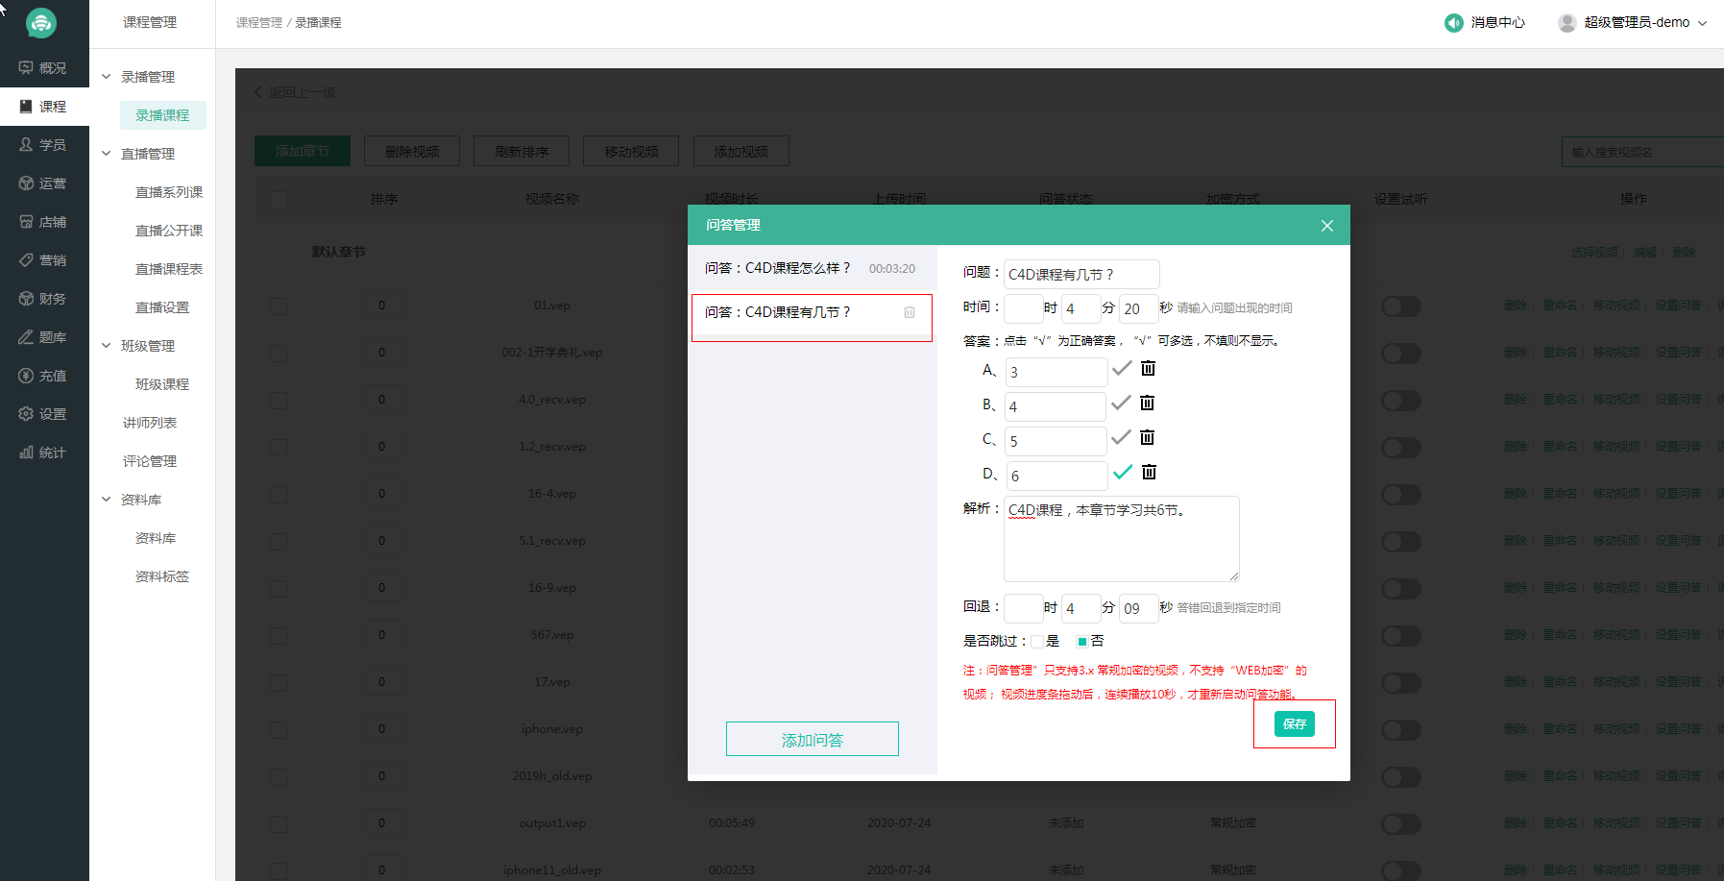This screenshot has height=881, width=1724.
Task: Toggle the green checkmark on answer D
Action: tap(1122, 473)
